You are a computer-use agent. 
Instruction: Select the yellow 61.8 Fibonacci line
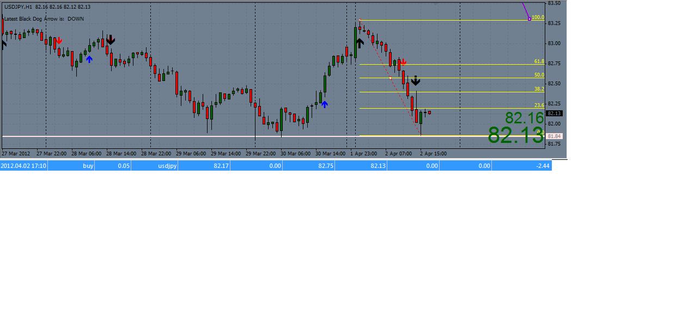coord(452,65)
